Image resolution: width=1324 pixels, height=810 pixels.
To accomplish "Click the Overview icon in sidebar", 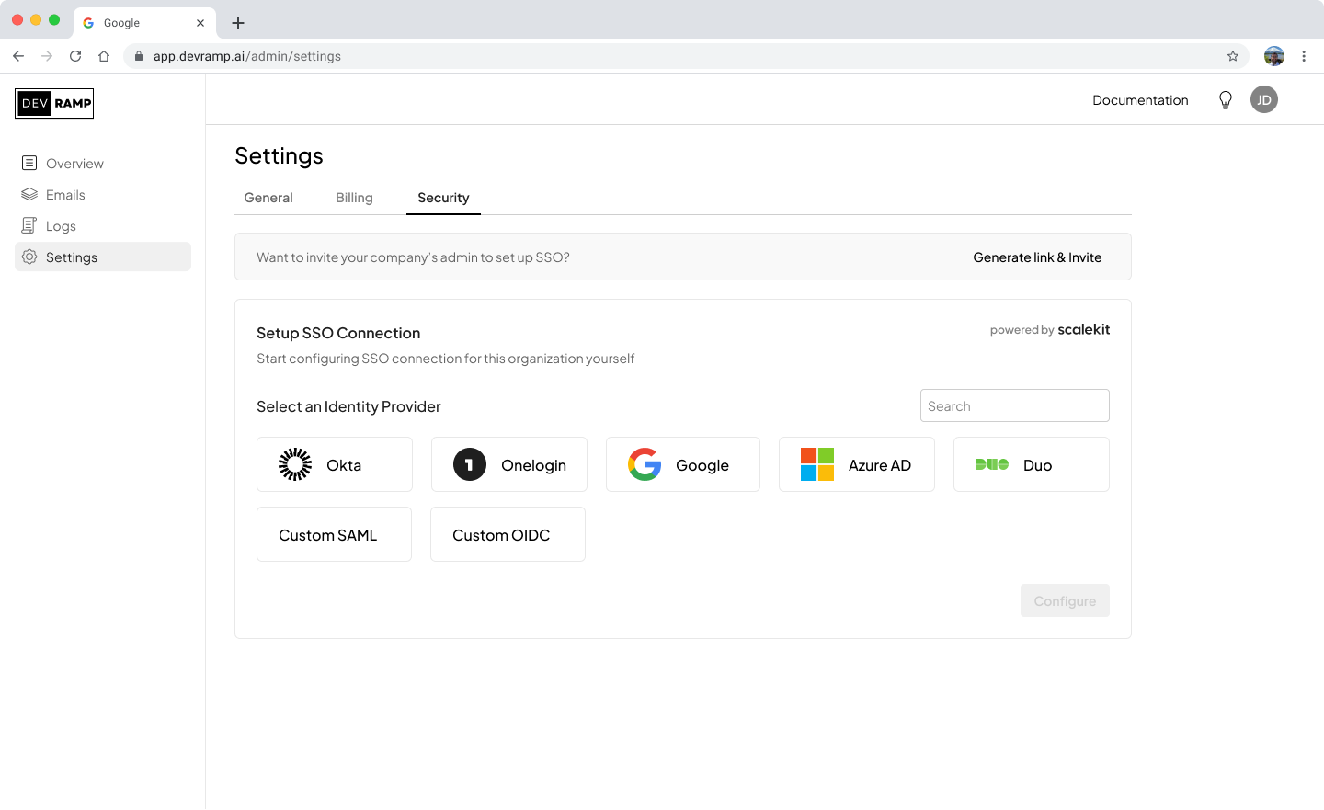I will [29, 163].
